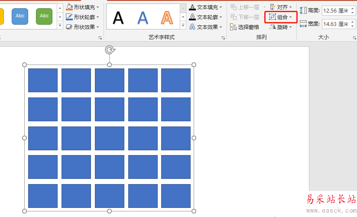
Task: Expand the Rotate (旋转) dropdown arrow
Action: tap(291, 27)
